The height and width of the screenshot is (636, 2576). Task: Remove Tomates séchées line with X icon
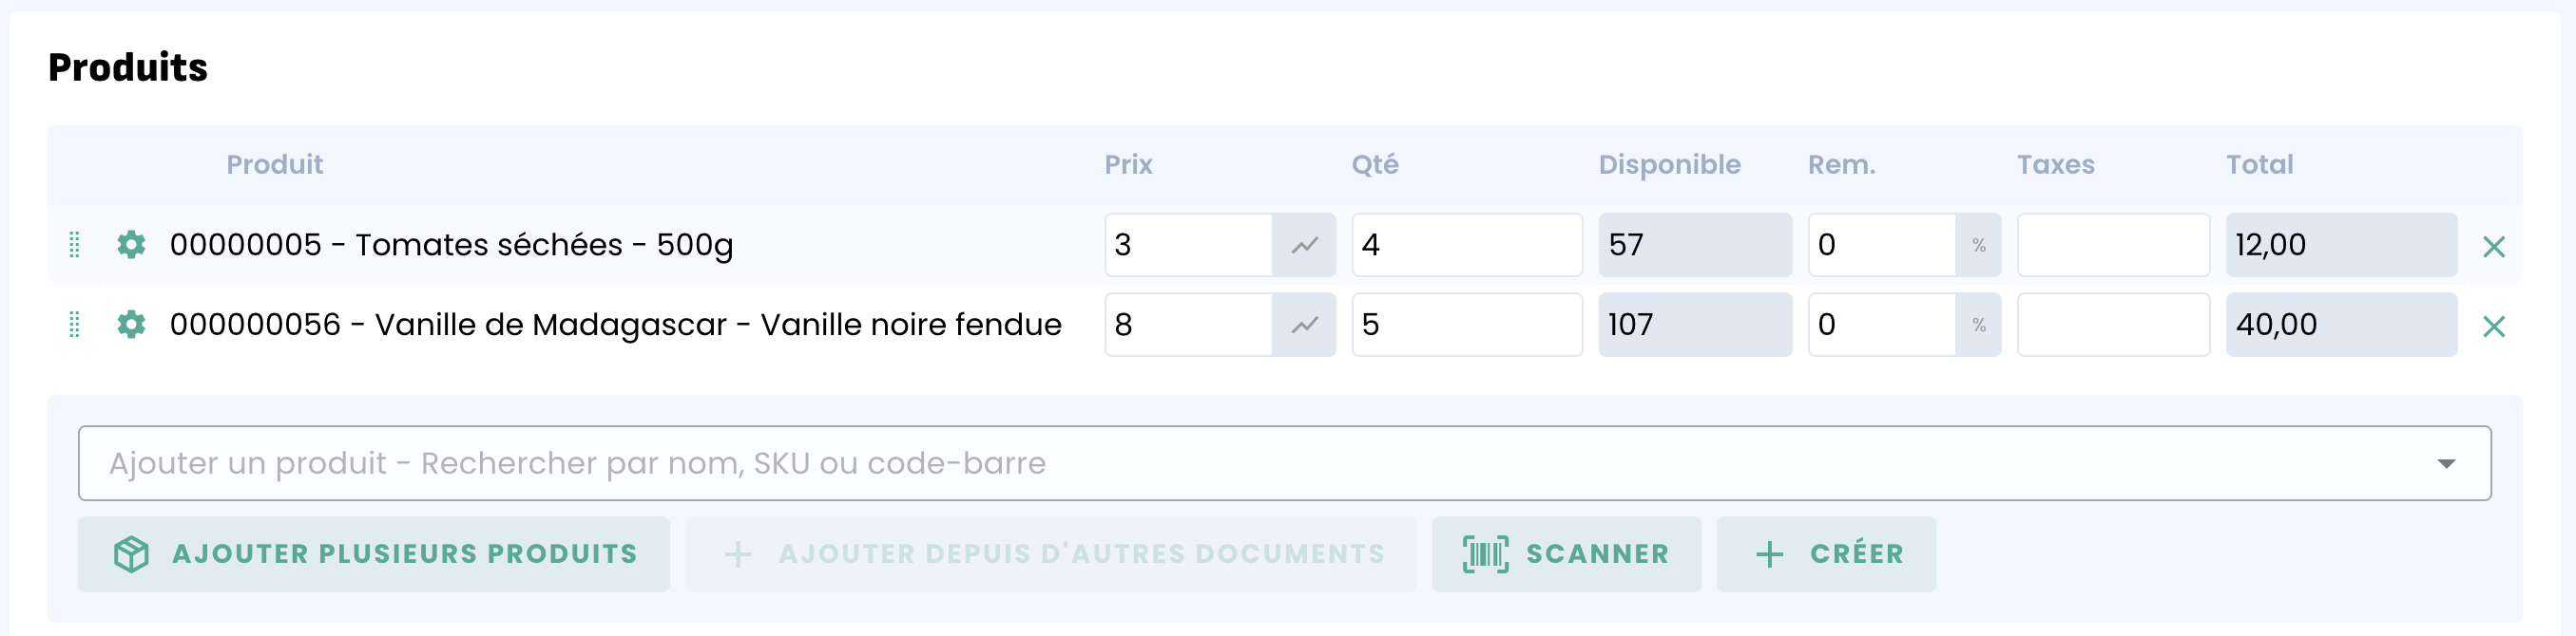[2494, 247]
